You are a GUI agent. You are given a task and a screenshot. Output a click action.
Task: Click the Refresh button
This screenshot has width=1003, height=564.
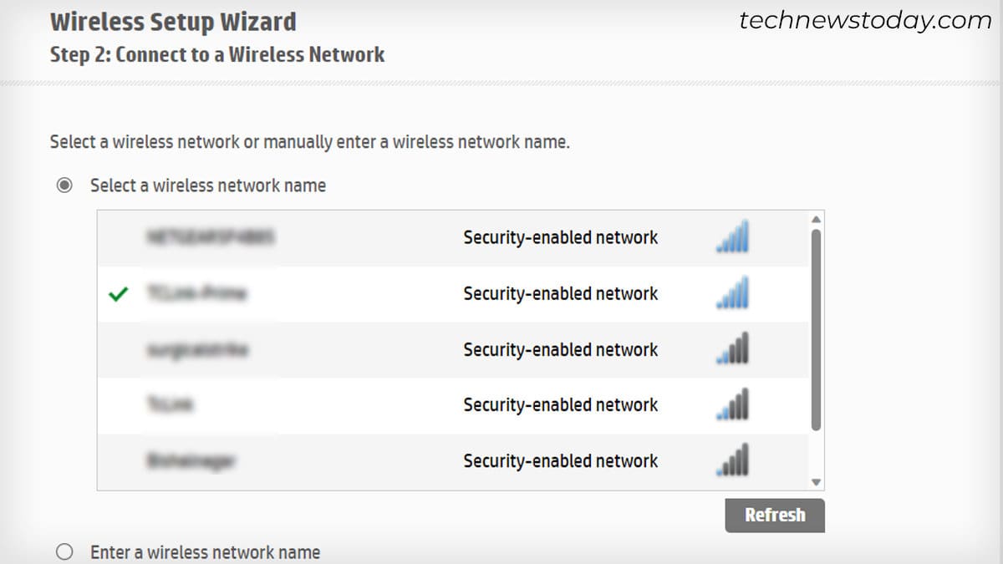(x=774, y=515)
